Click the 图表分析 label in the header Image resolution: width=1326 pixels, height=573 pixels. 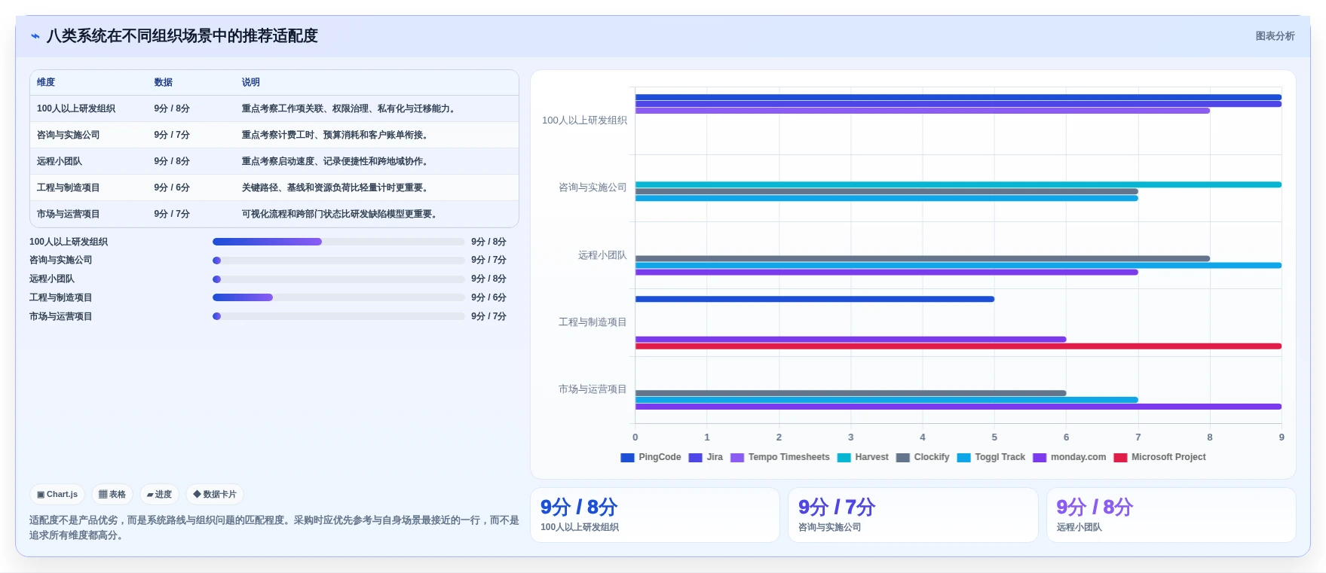(x=1275, y=36)
